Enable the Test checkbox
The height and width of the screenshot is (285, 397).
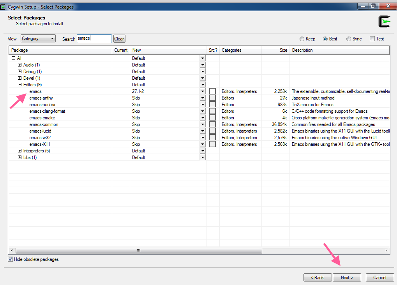coord(372,39)
